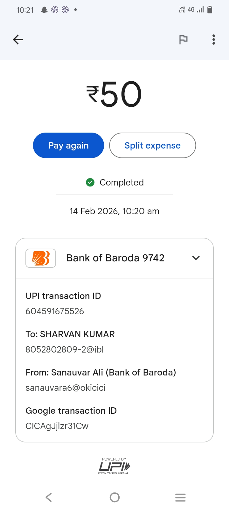
Task: Open recent apps from navigation bar
Action: (180, 497)
